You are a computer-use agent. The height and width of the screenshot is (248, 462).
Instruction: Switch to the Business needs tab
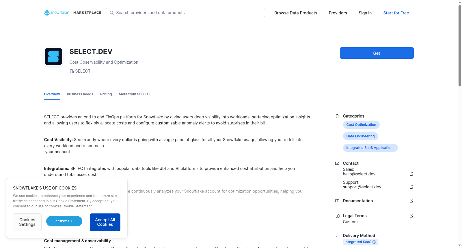pos(80,94)
